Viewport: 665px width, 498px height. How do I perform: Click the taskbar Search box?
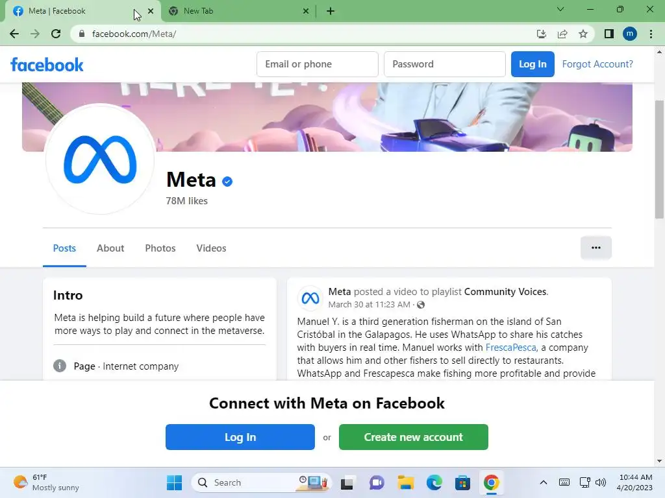tap(261, 482)
